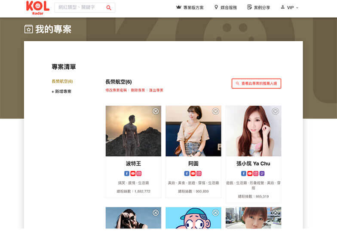Screen dimensions: 337x234
Task: Select 長榮航空(6) in project list
Action: [62, 82]
